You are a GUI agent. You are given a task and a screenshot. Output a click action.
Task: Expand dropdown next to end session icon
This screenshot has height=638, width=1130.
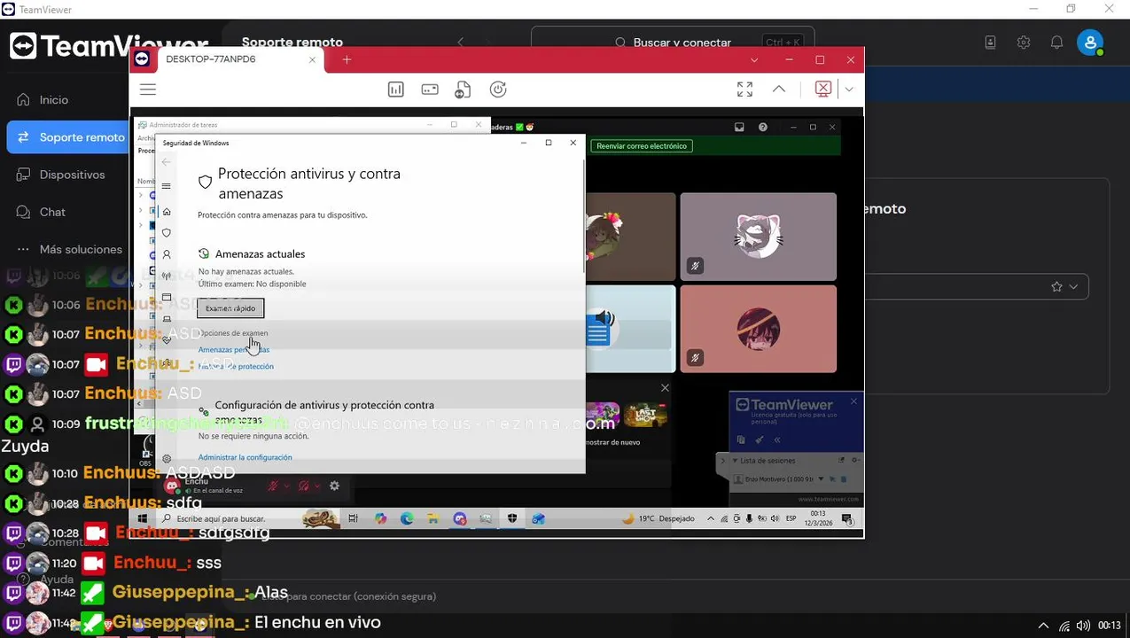[x=849, y=89]
